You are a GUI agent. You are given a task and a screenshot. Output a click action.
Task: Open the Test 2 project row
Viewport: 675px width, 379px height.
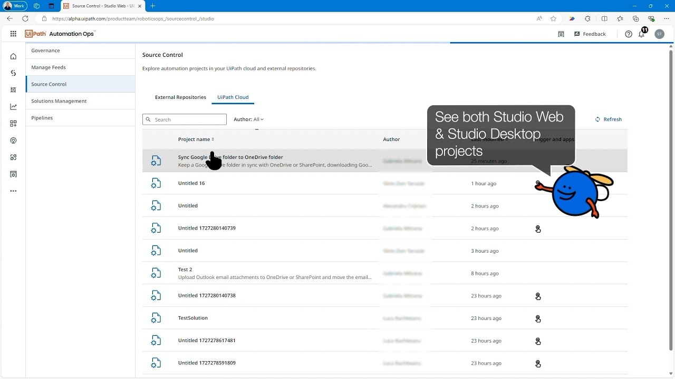(274, 273)
